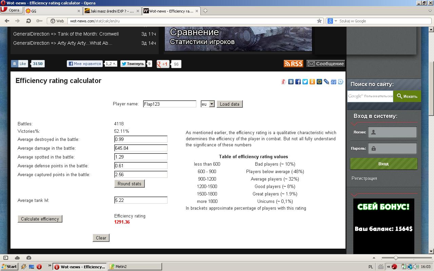Open the on-screen keyboard tray icon
This screenshot has width=434, height=271.
pos(381,267)
